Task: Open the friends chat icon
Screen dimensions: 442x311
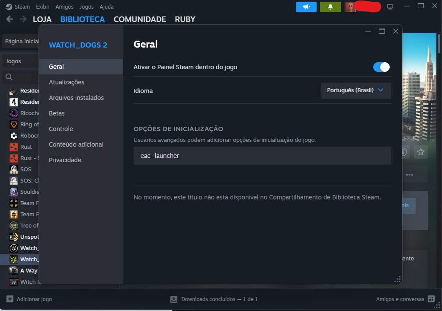Action: (431, 299)
